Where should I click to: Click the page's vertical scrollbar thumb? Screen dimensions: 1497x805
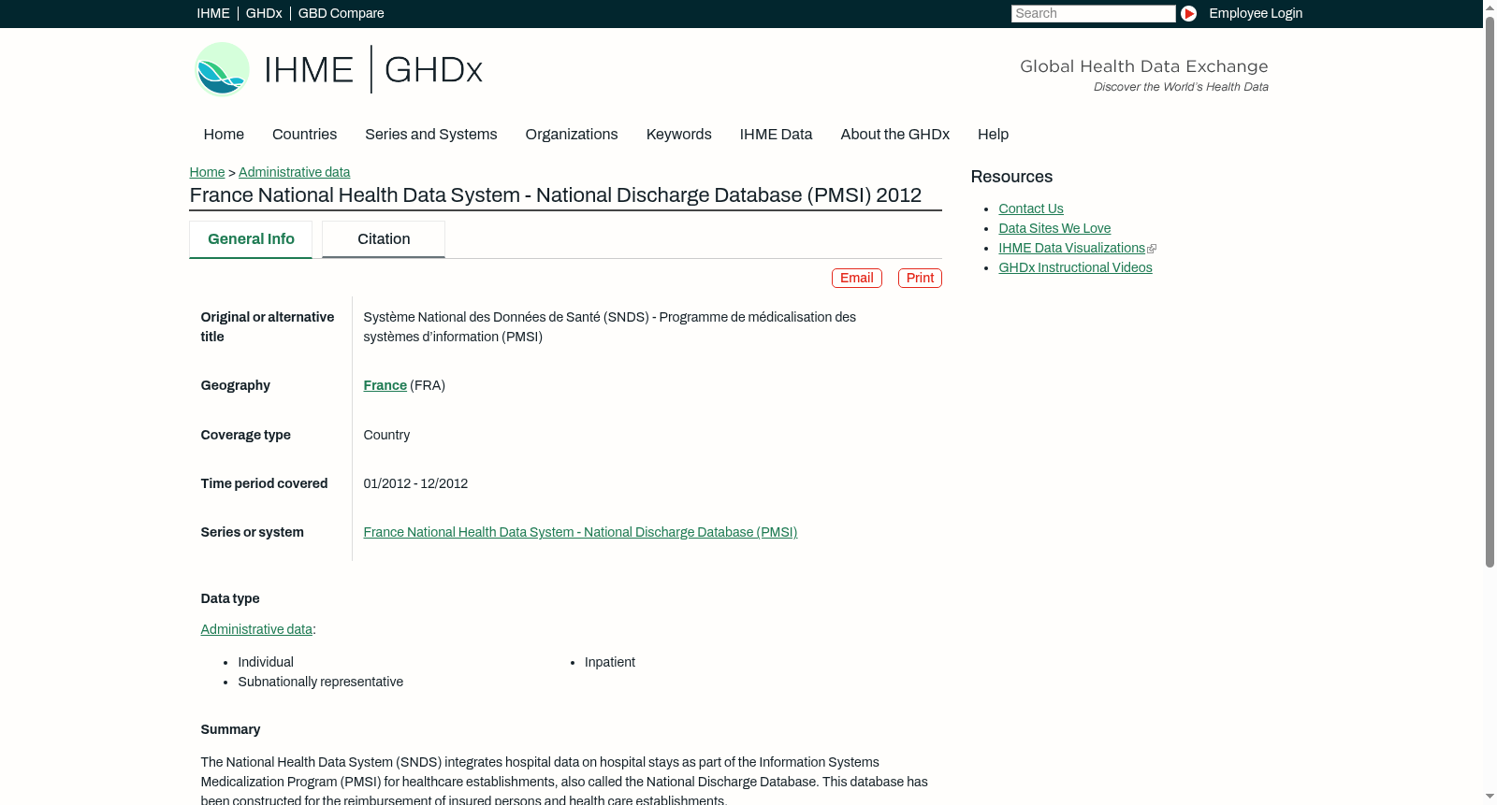click(x=1490, y=292)
